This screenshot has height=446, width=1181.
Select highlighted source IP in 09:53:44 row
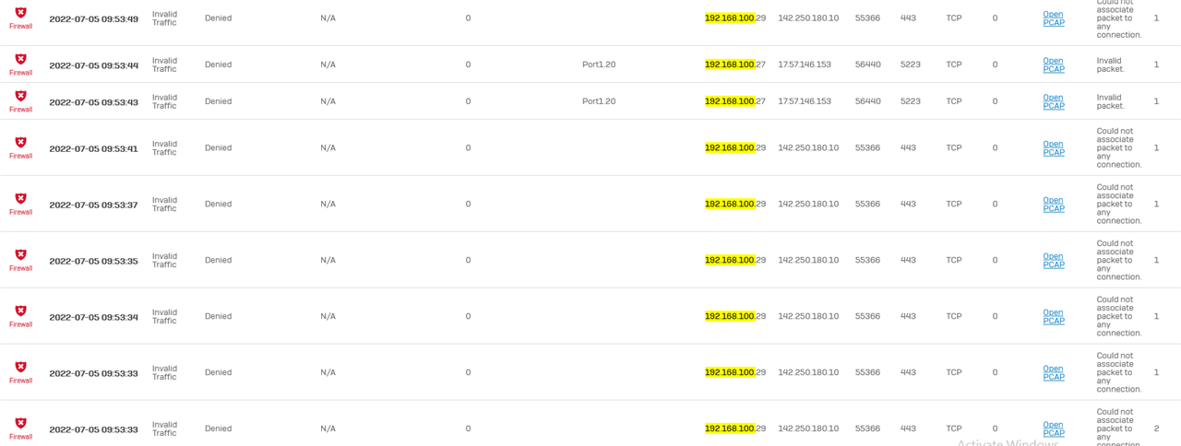tap(735, 65)
